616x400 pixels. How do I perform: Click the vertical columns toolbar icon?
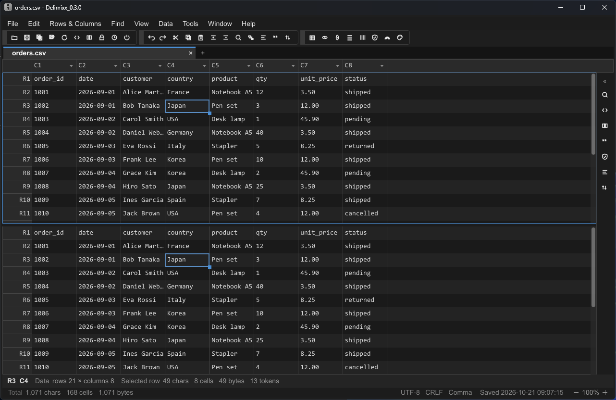[x=362, y=37]
